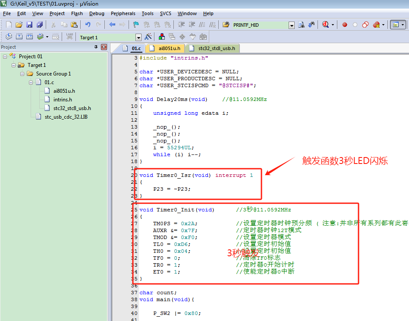This screenshot has height=321, width=409.
Task: Open the Help menu
Action: [x=208, y=13]
